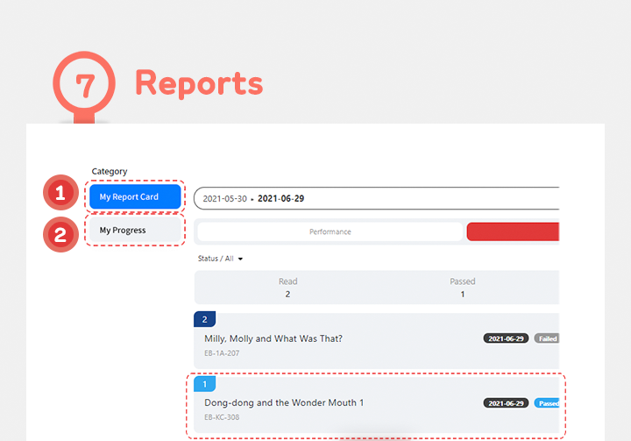The width and height of the screenshot is (631, 441).
Task: Click the start date 2021-05-30
Action: (225, 199)
